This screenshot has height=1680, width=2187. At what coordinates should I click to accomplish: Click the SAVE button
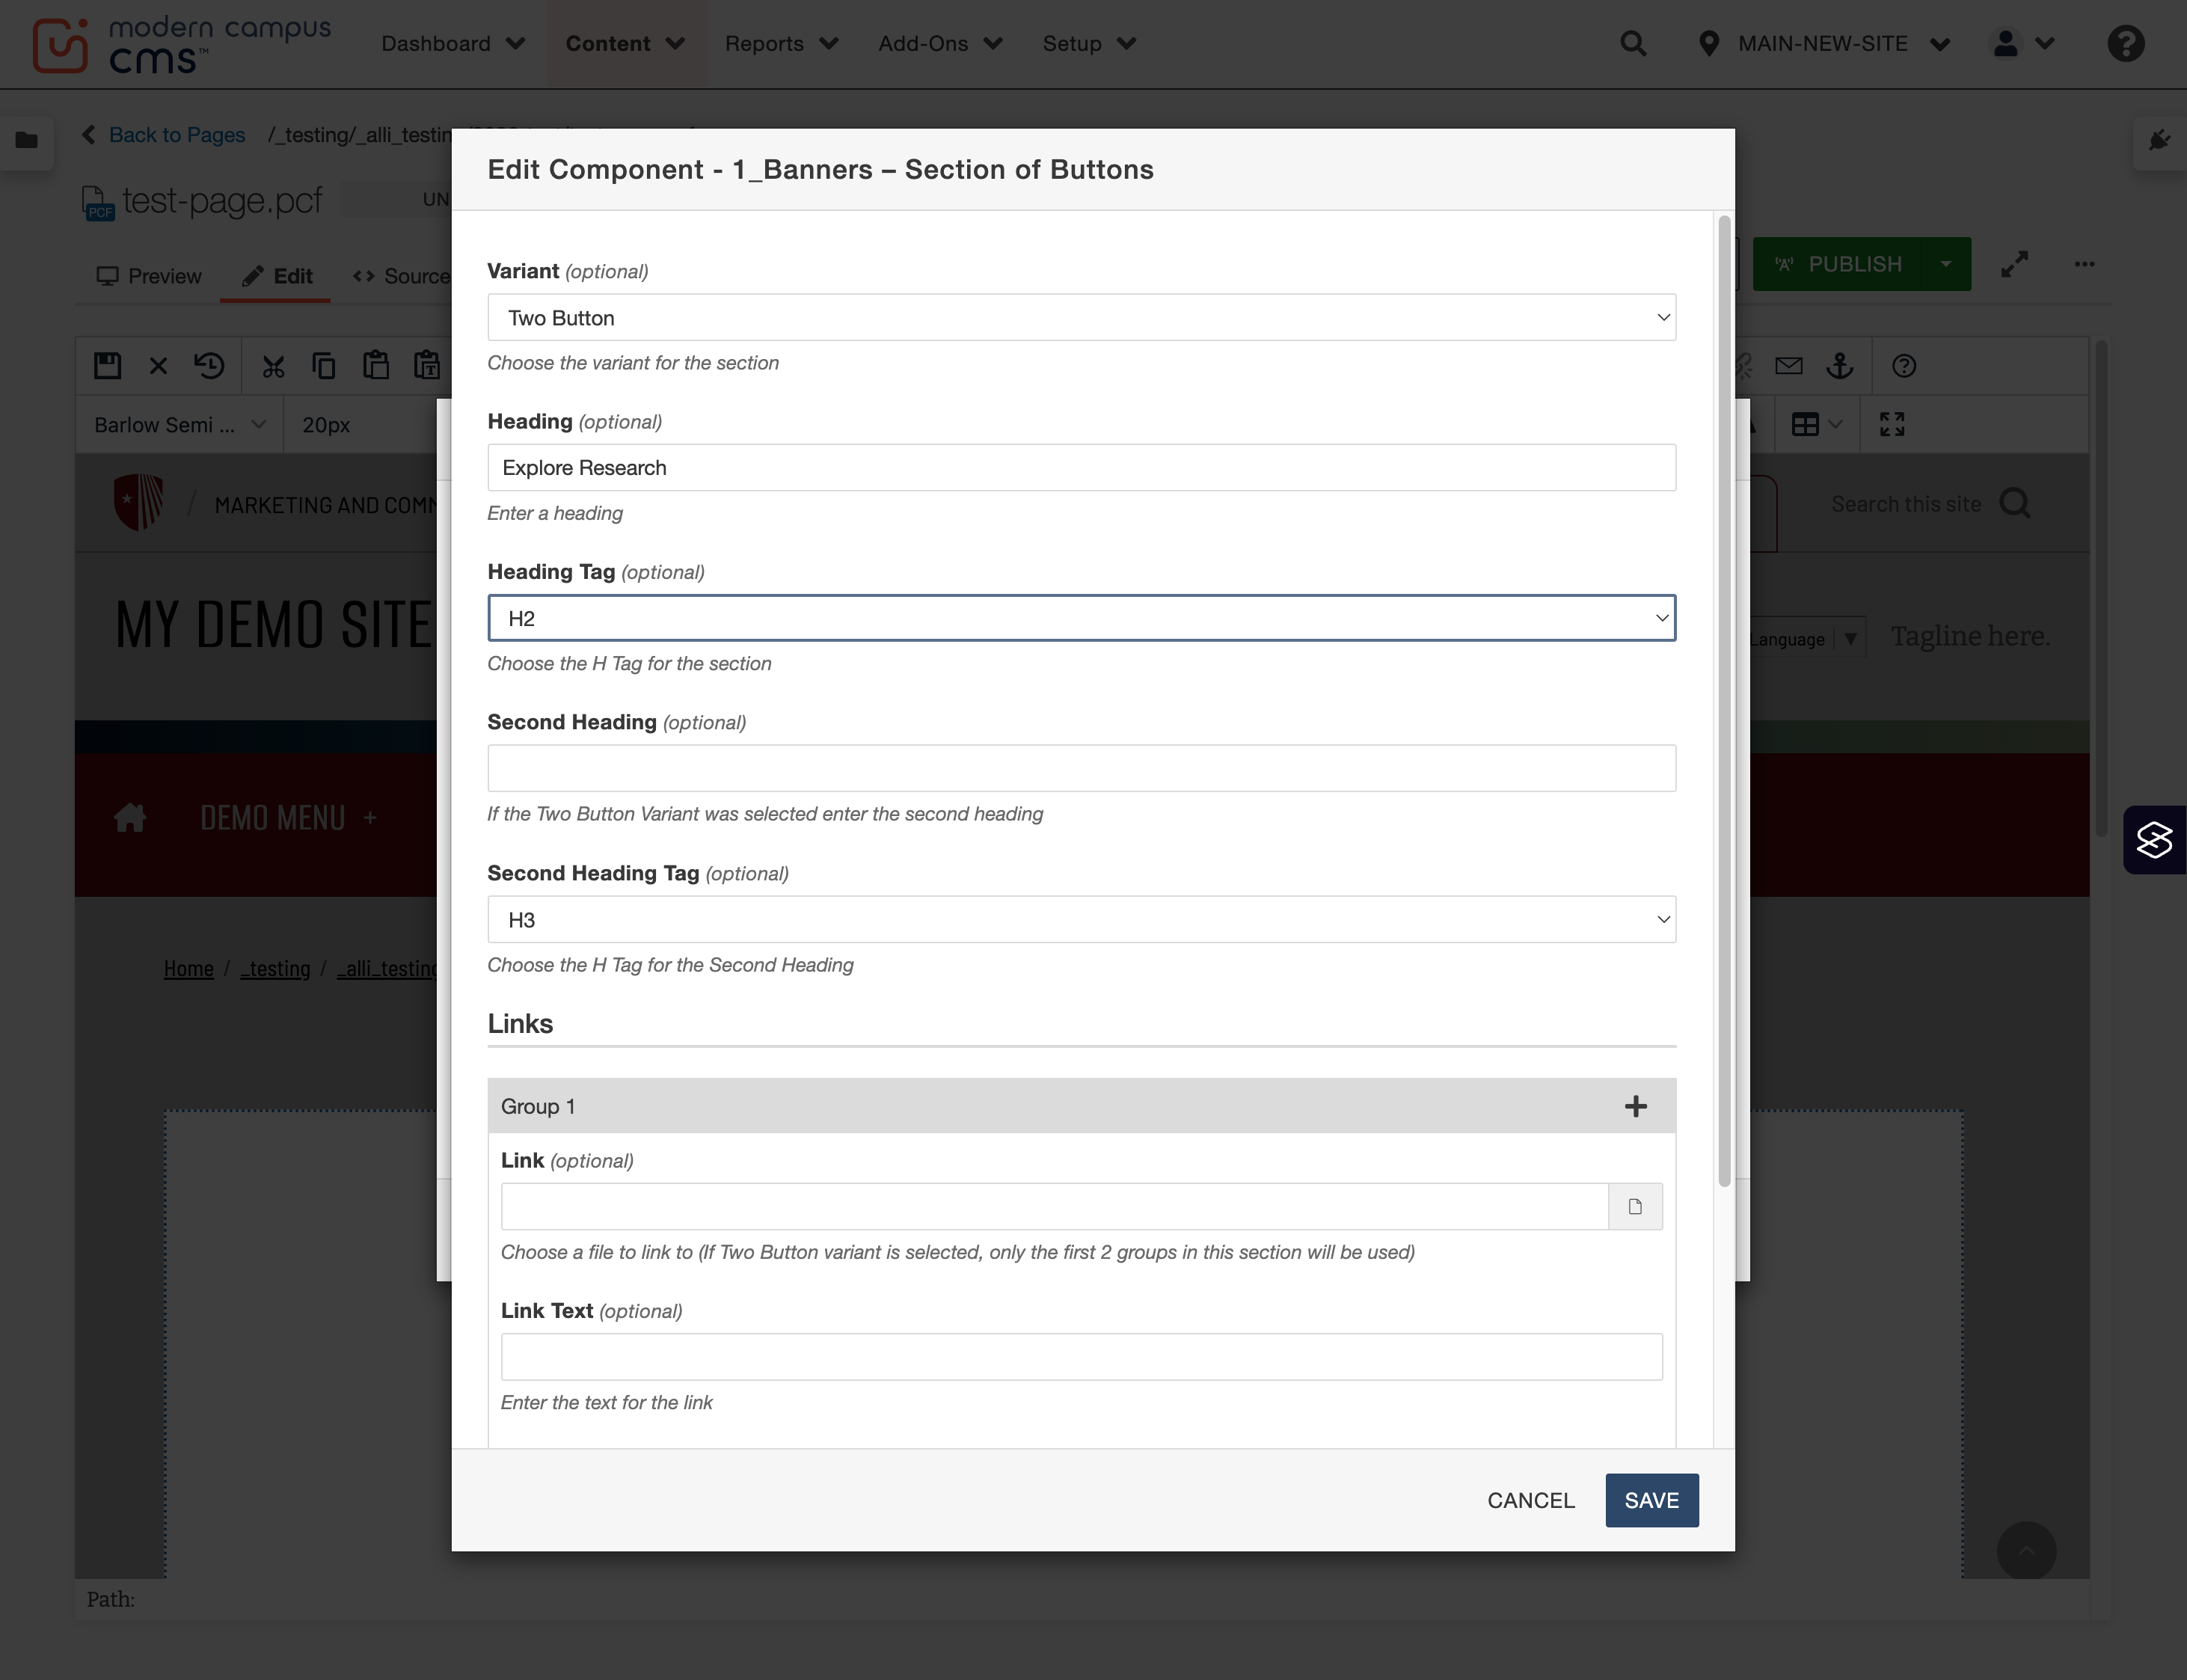pos(1652,1501)
